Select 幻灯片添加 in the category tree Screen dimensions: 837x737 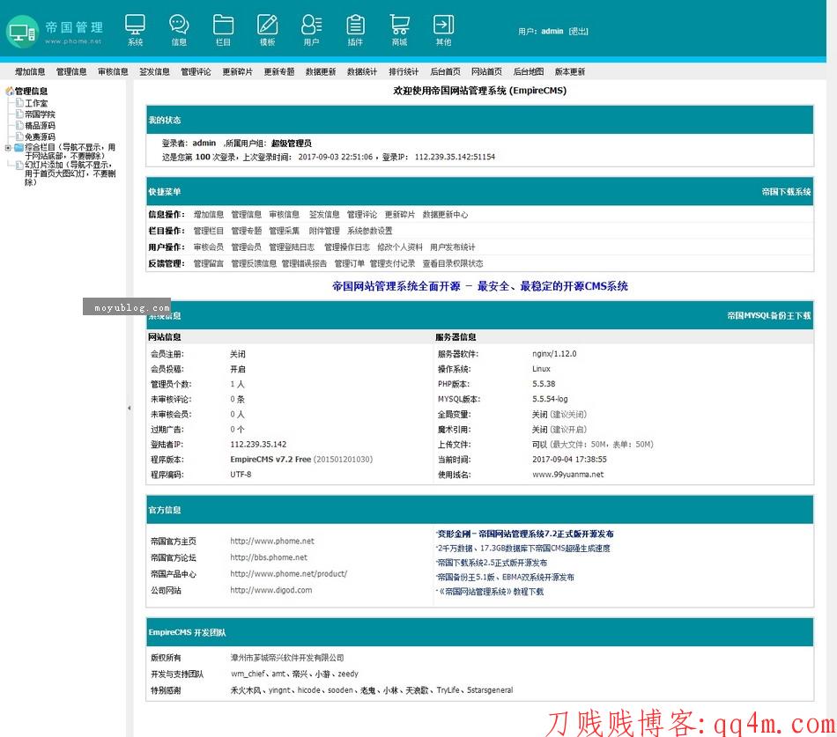coord(70,173)
